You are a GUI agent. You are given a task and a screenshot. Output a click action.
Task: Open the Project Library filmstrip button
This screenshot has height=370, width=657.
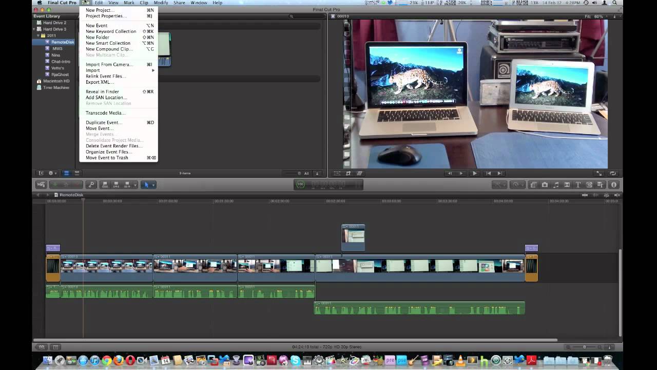coord(42,347)
